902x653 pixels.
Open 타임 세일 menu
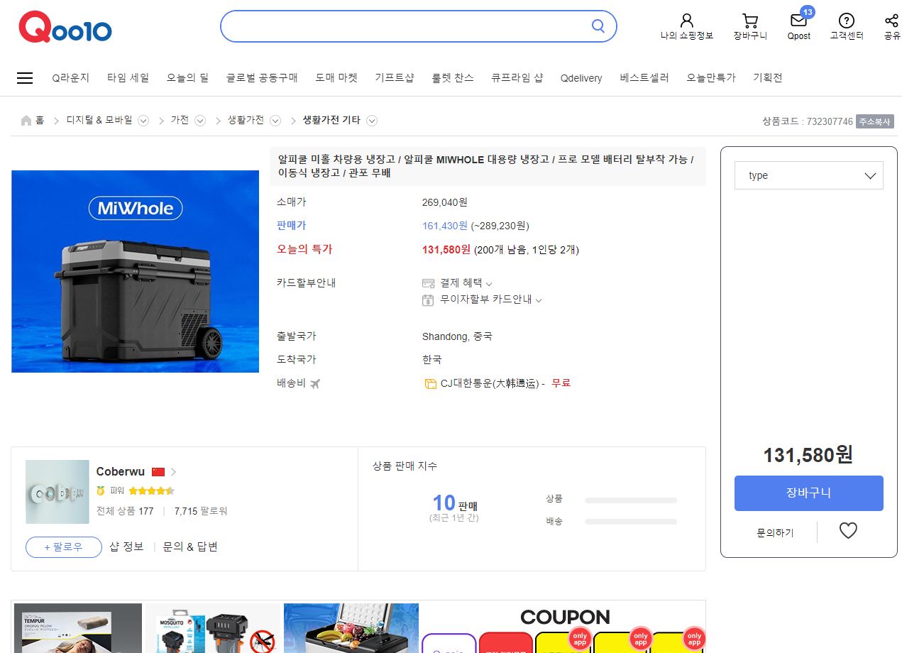tap(128, 78)
